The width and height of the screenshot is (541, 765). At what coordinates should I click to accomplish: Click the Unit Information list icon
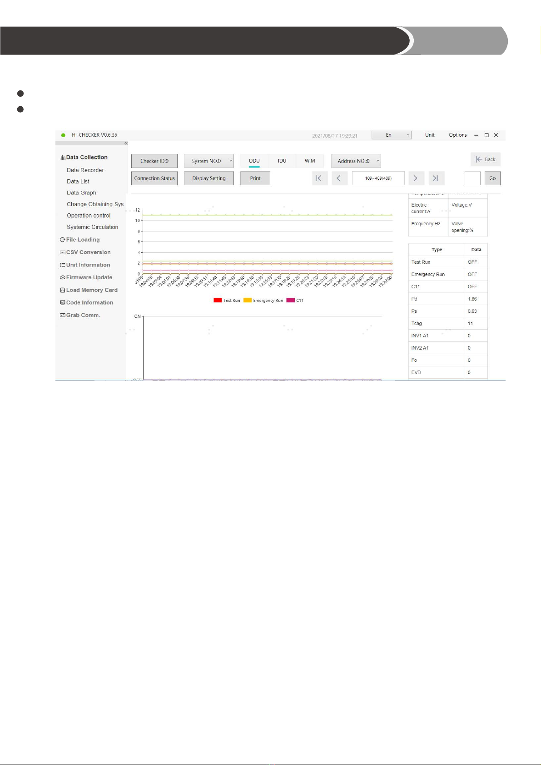[x=63, y=265]
